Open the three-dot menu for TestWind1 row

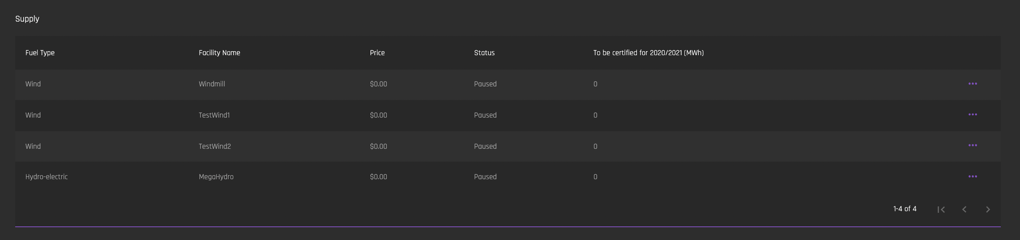(x=972, y=114)
